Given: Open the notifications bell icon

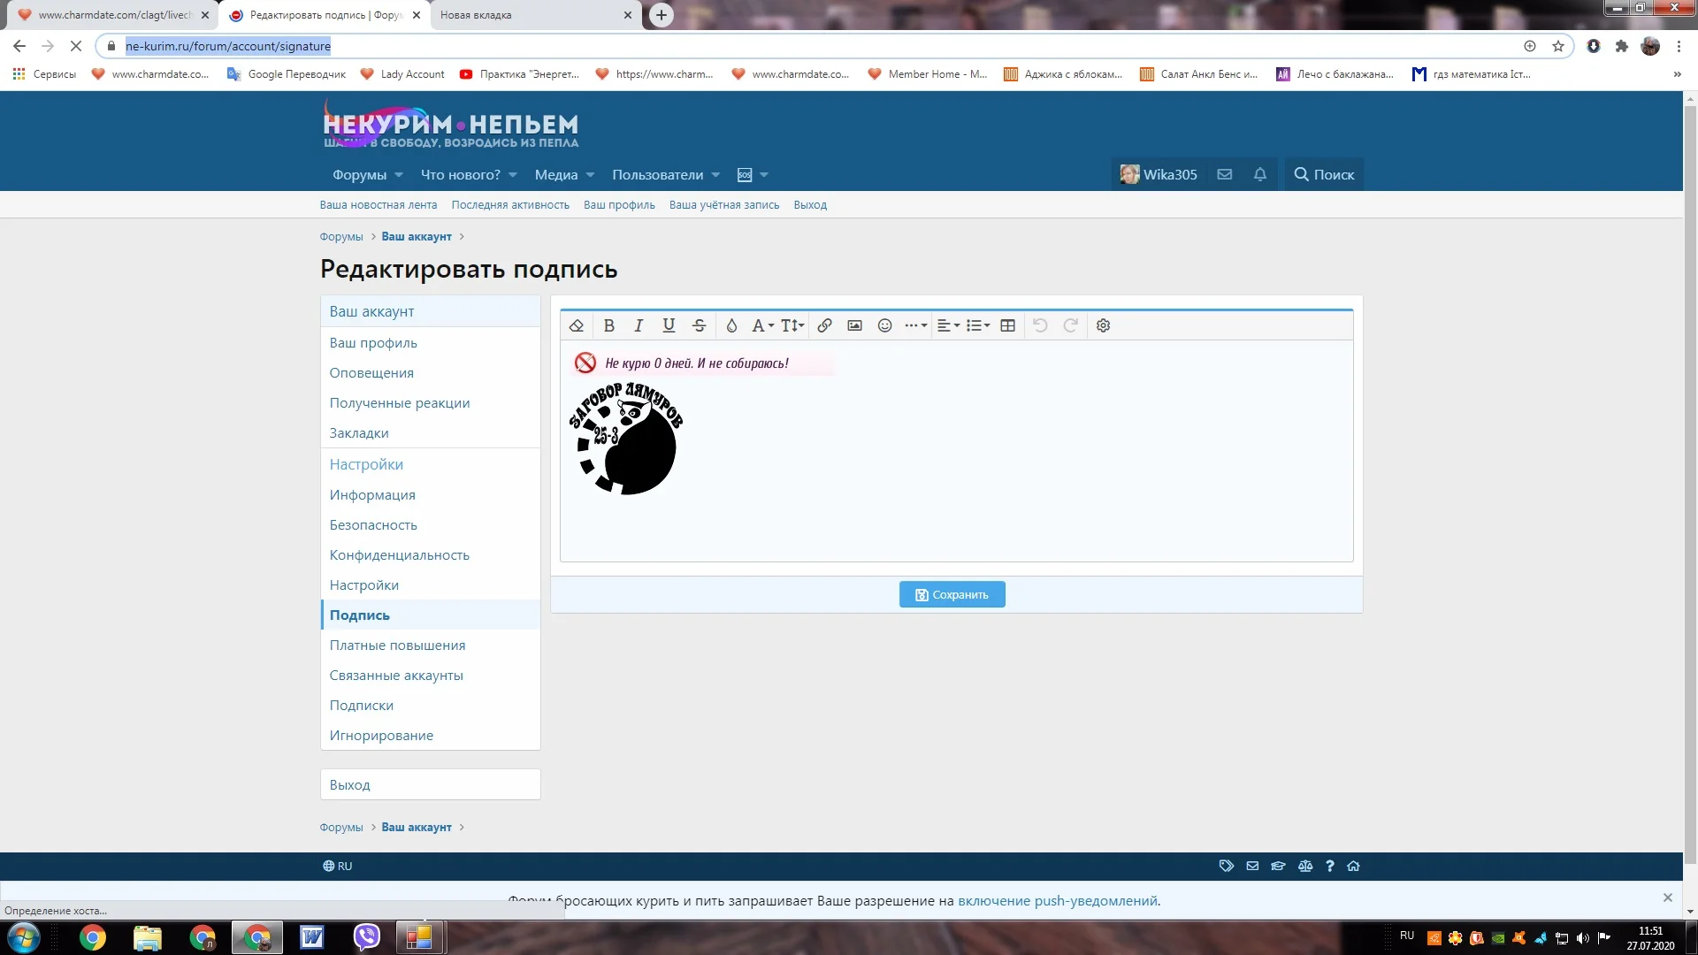Looking at the screenshot, I should pos(1260,174).
